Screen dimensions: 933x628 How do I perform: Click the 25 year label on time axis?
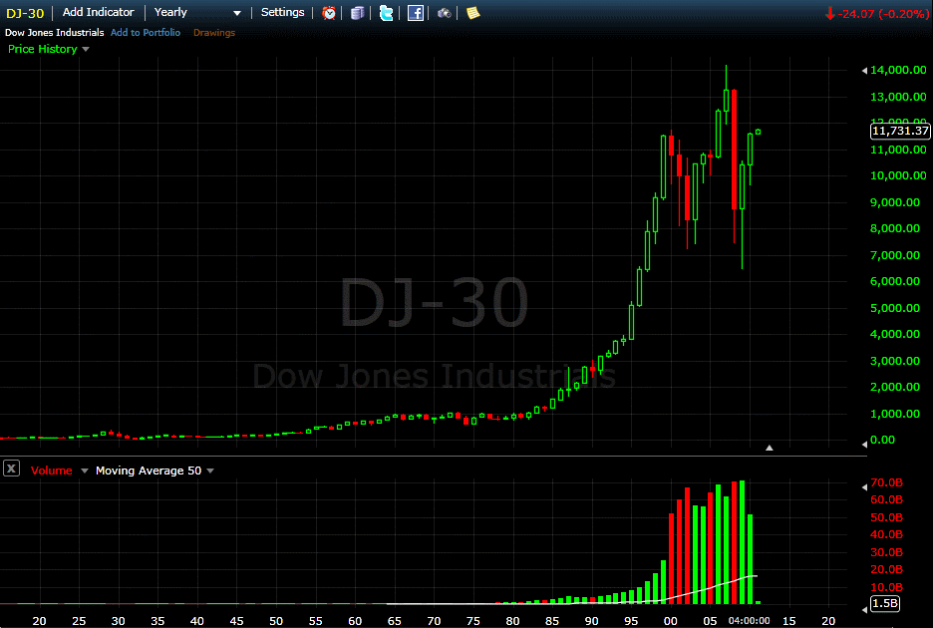[79, 621]
